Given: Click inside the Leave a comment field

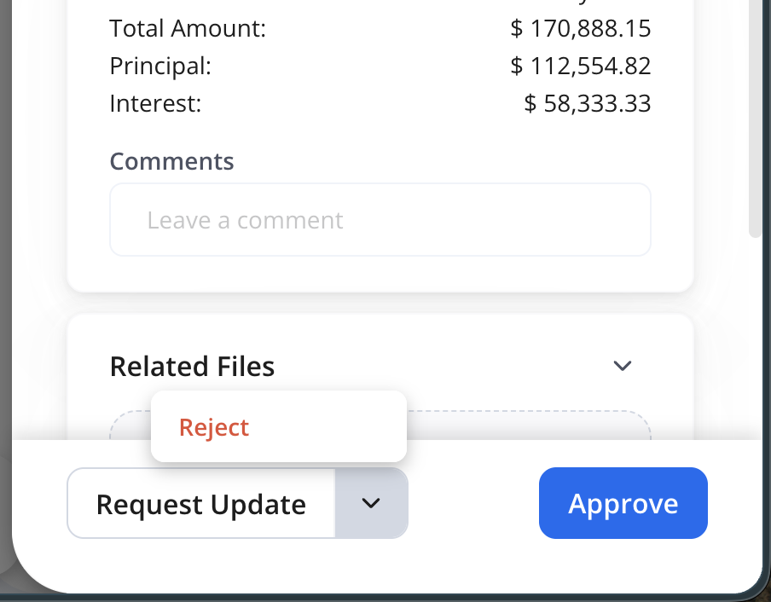Looking at the screenshot, I should 380,219.
